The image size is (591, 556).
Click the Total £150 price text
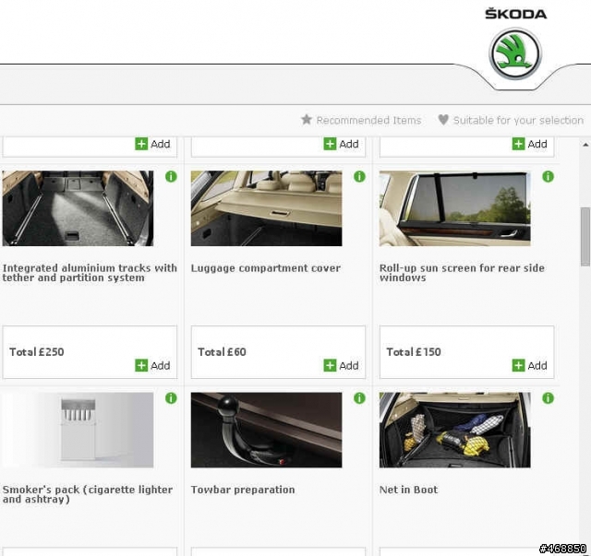coord(414,352)
